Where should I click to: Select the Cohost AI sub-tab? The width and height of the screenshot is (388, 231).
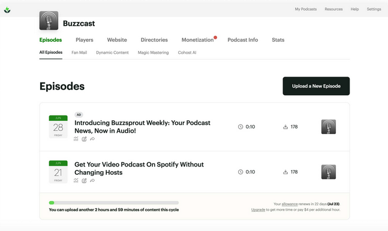click(x=187, y=53)
